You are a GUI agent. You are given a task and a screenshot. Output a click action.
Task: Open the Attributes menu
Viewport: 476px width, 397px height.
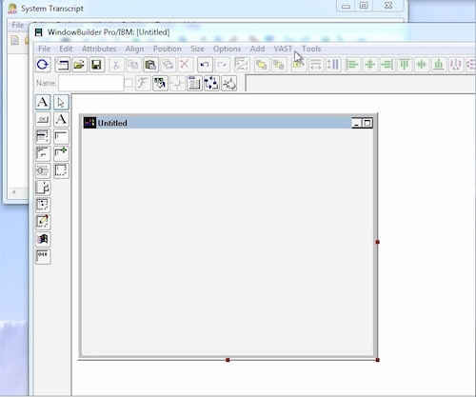[x=99, y=49]
